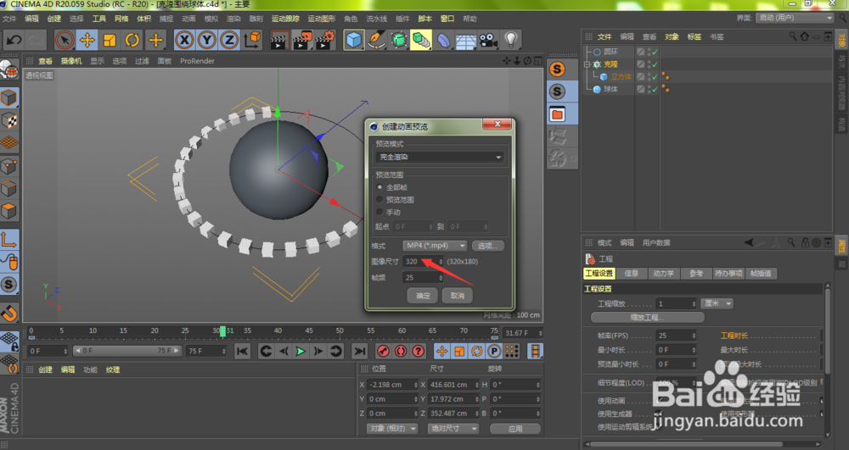This screenshot has height=450, width=849.
Task: Click the keyframe selection question mark icon
Action: pos(418,351)
